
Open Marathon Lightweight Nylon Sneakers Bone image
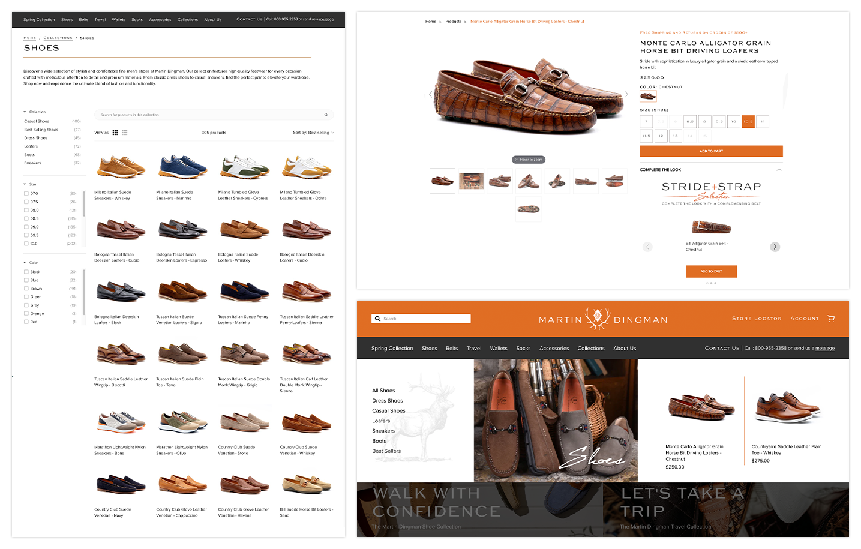tap(121, 422)
